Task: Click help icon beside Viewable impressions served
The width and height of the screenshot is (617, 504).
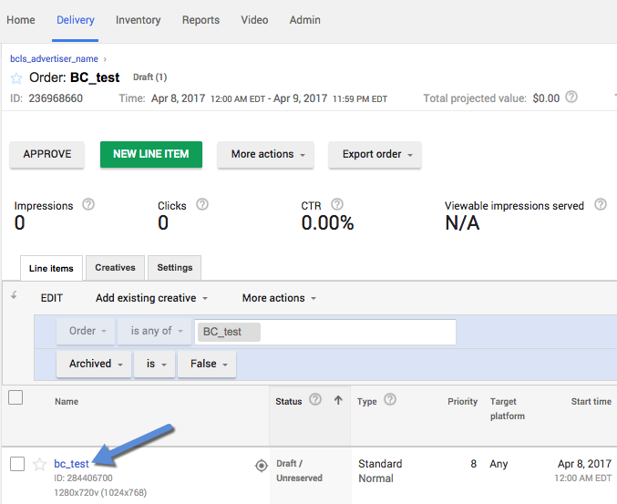Action: 600,205
